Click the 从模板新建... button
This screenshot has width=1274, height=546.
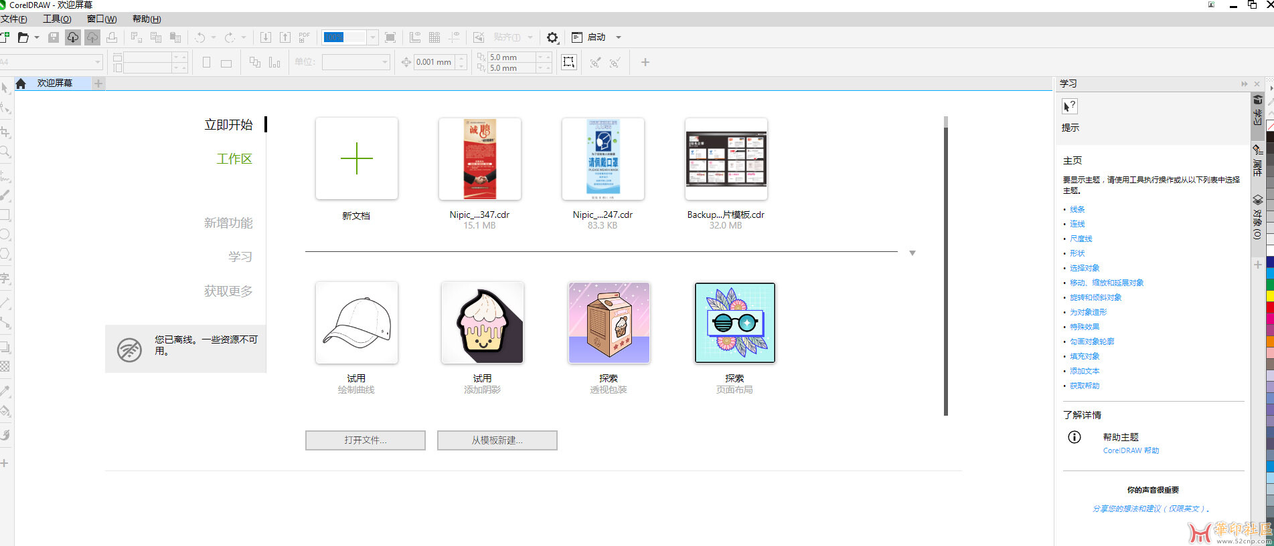[497, 440]
